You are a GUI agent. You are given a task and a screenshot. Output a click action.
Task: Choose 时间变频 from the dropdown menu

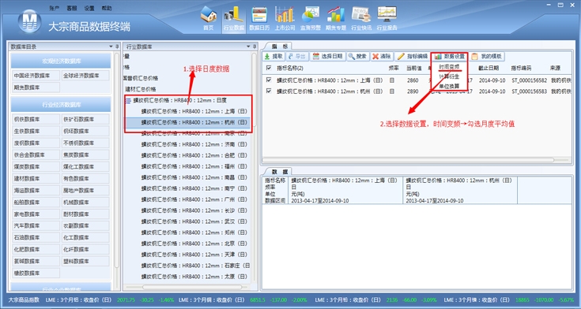click(449, 67)
